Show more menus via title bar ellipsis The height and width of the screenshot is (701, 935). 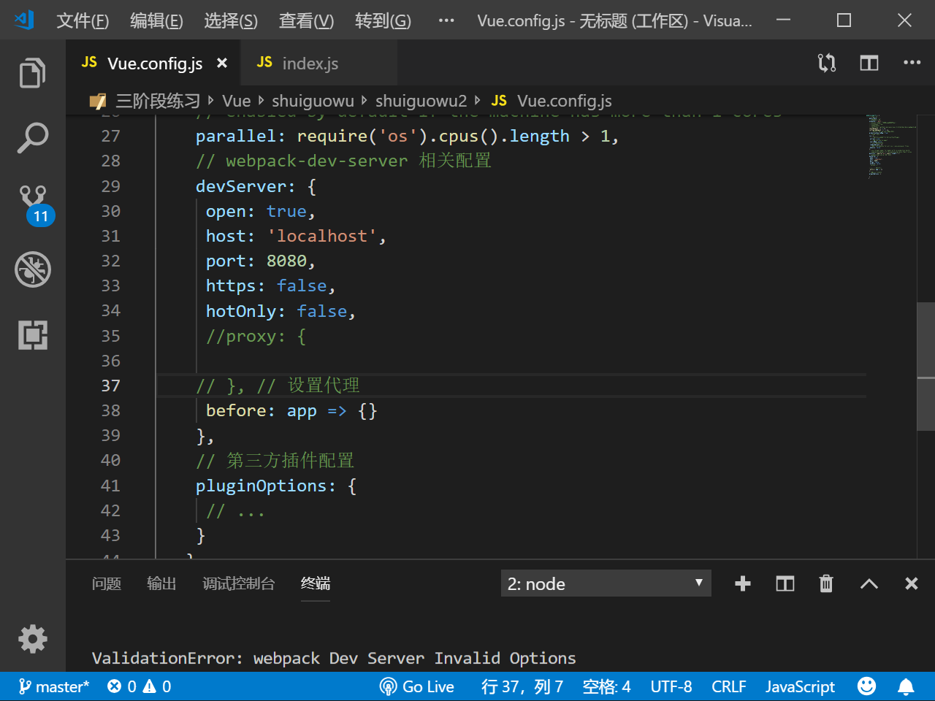(446, 20)
